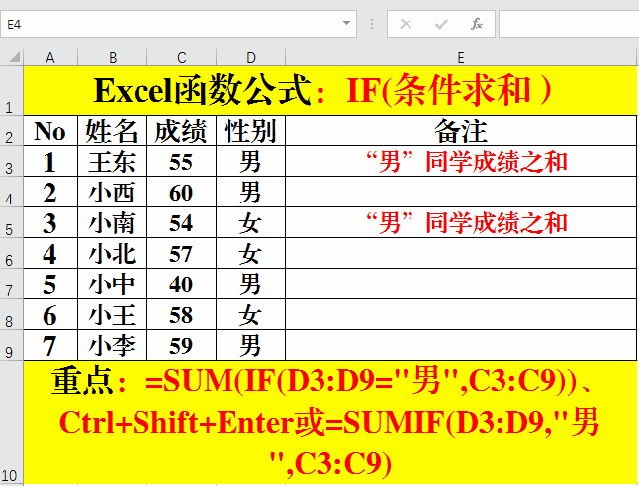Select name cell '小南'
The height and width of the screenshot is (486, 639).
point(113,222)
